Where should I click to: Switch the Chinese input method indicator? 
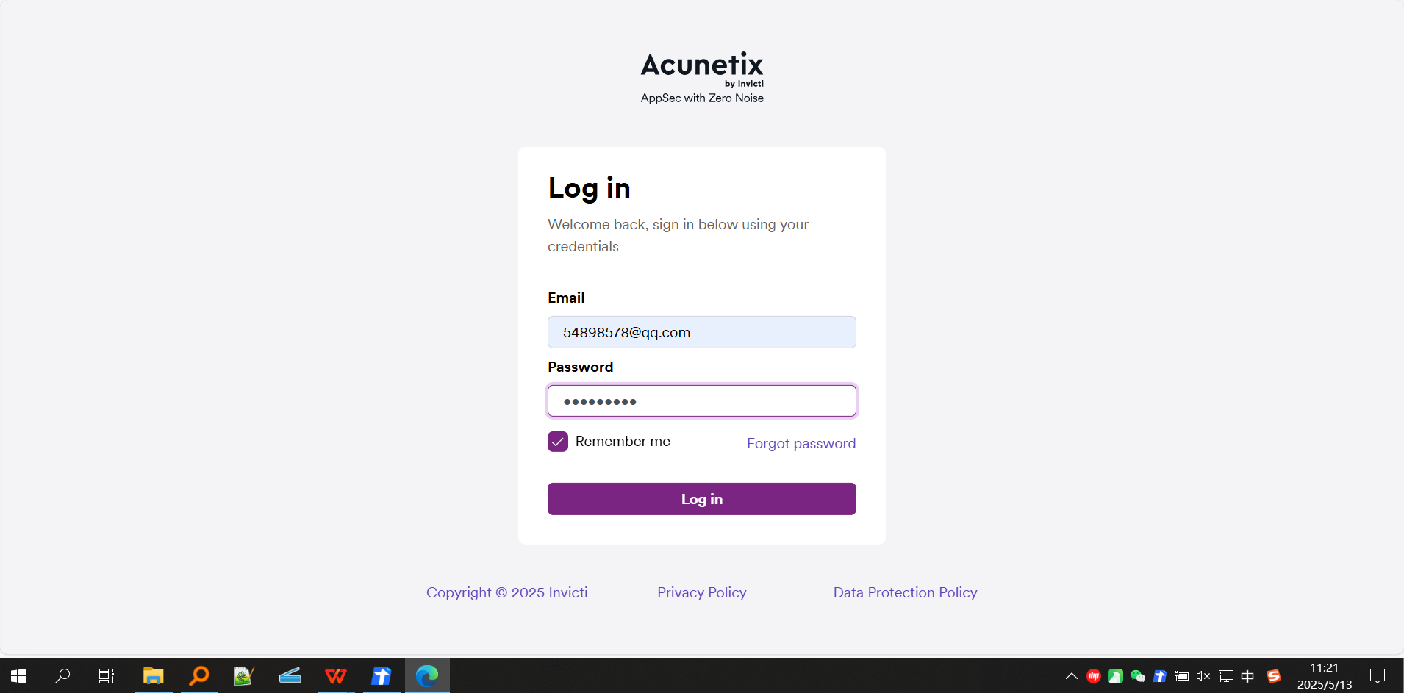coord(1247,676)
